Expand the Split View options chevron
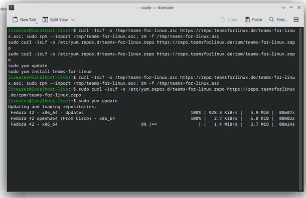The width and height of the screenshot is (306, 198). coord(73,20)
